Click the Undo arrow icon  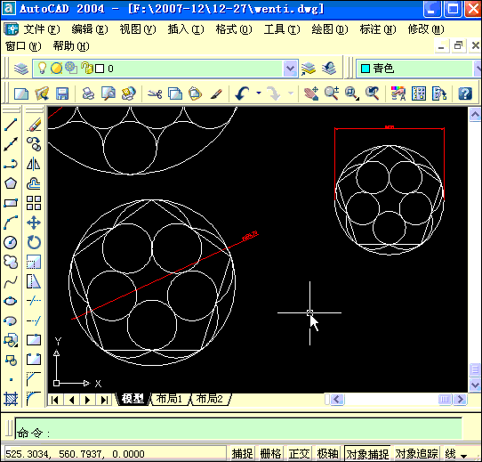point(243,93)
